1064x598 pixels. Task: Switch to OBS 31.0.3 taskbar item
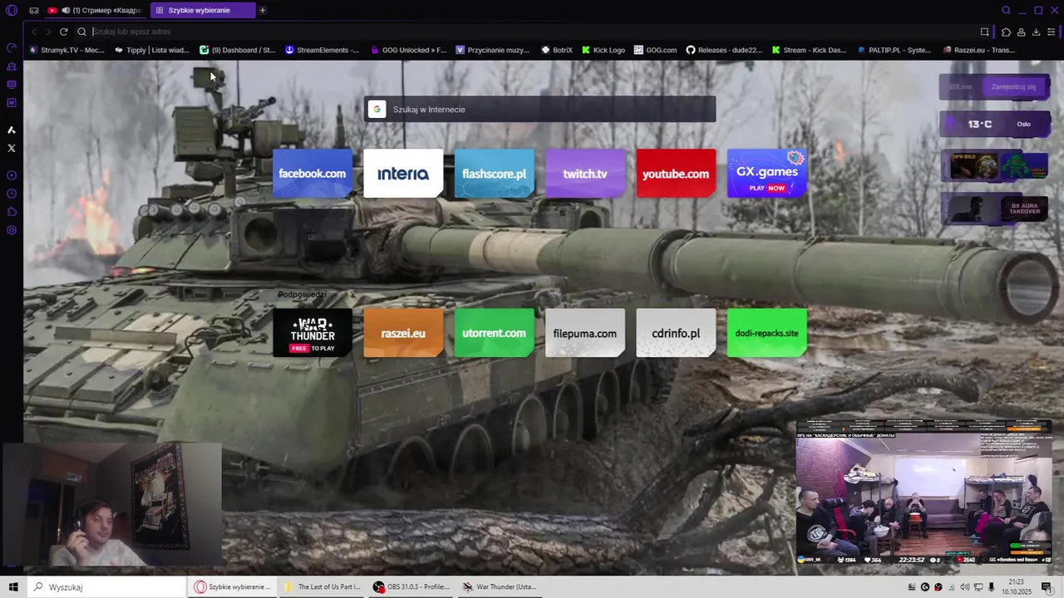[411, 586]
